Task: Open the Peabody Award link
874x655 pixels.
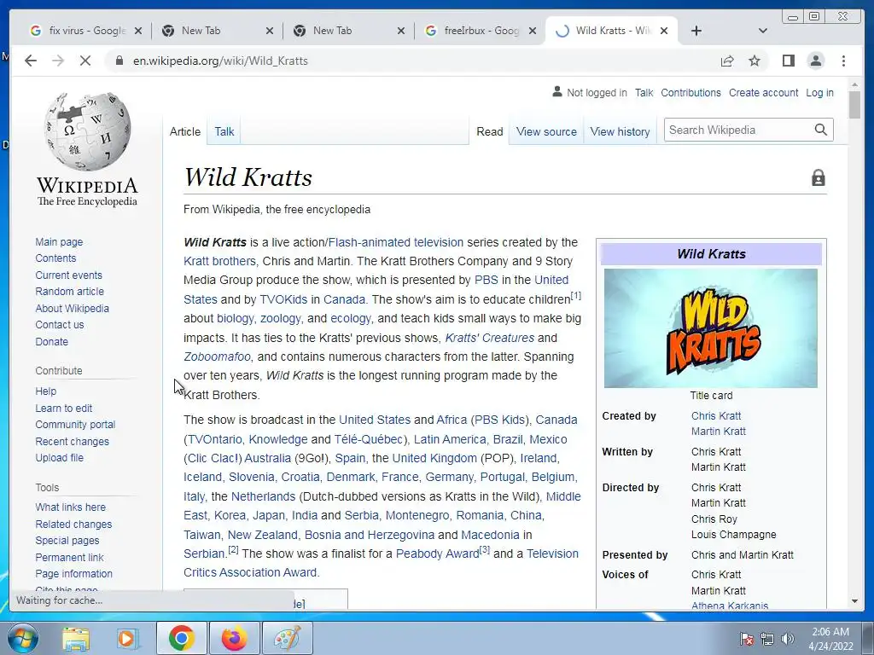Action: (437, 554)
